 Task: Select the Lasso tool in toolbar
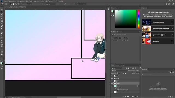[2, 14]
